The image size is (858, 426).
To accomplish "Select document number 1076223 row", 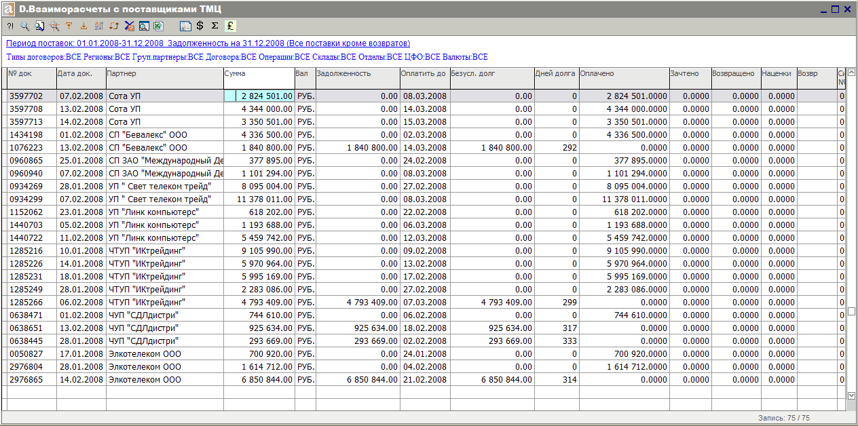I will coord(31,148).
